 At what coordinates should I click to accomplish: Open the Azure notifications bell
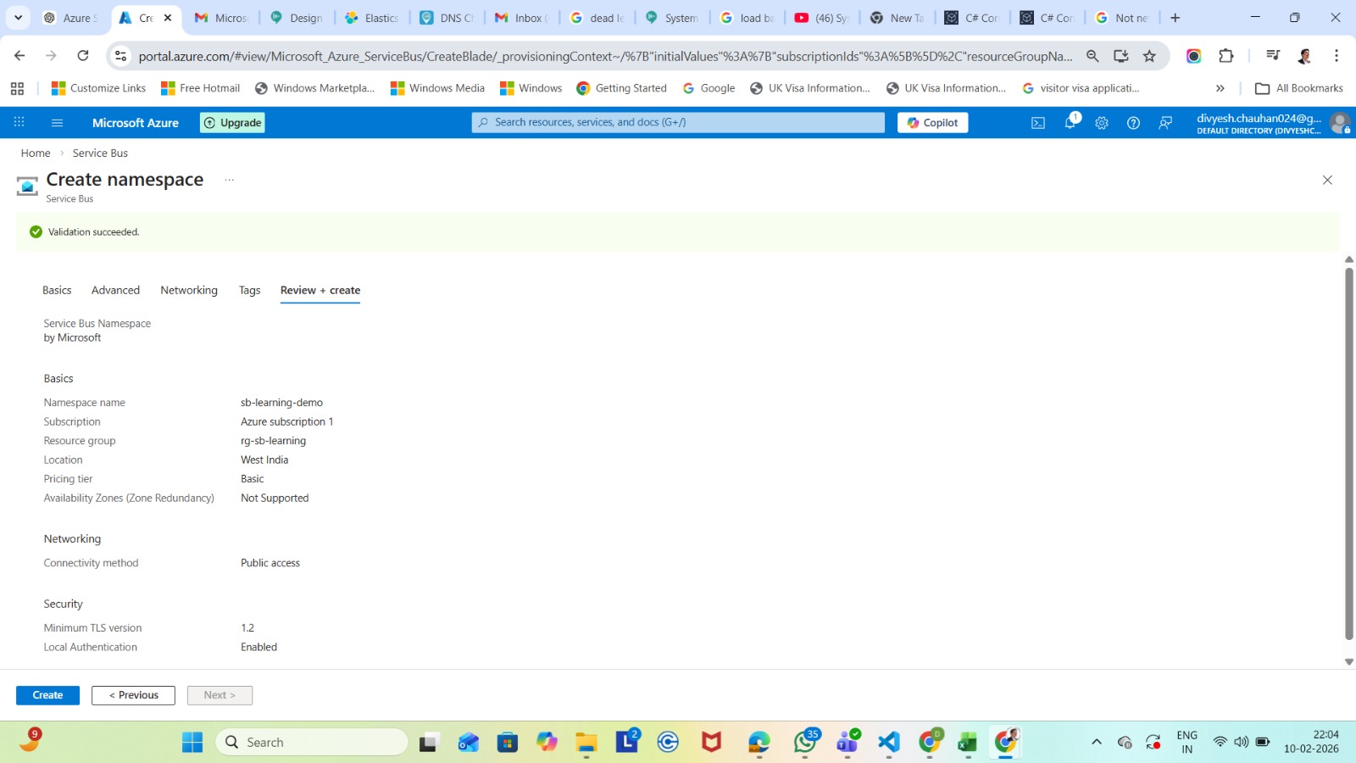(x=1070, y=123)
